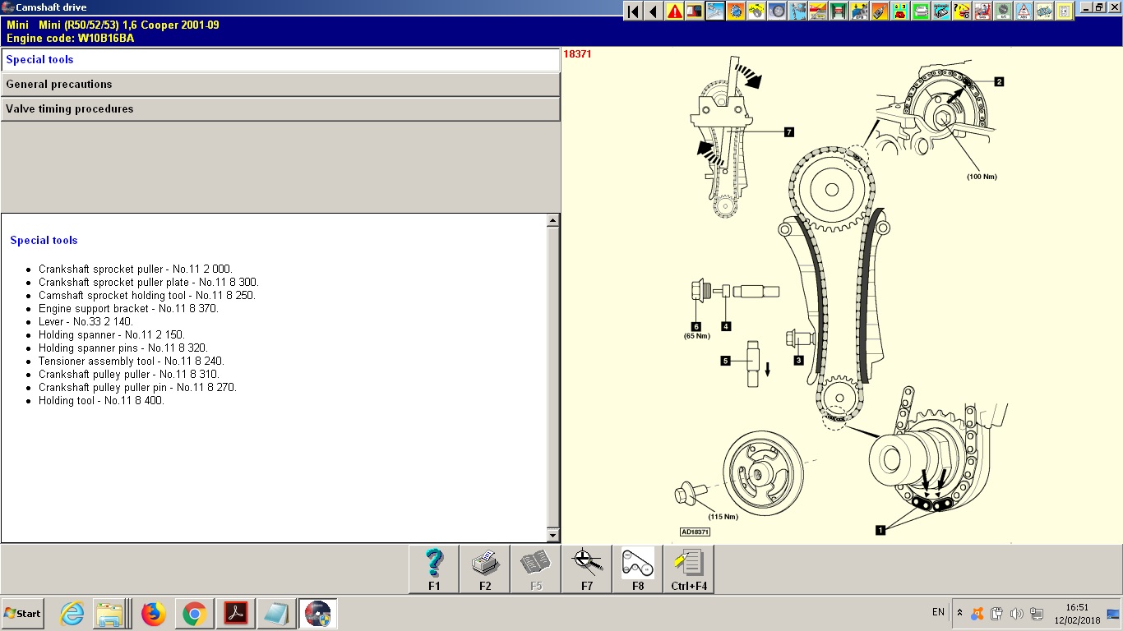Open the Ctrl+F4 notes editor button

click(x=689, y=569)
